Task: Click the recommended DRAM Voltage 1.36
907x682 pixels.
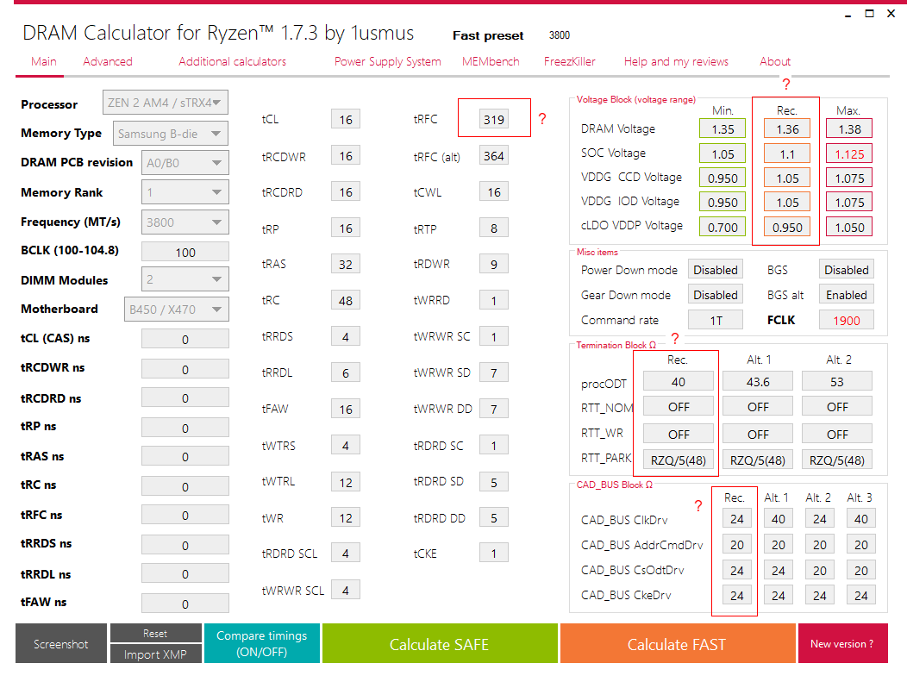Action: coord(787,129)
